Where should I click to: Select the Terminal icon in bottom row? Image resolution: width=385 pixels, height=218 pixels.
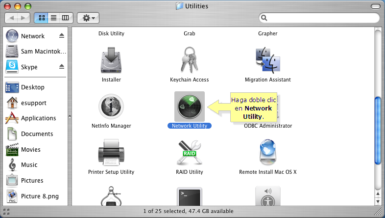189,196
